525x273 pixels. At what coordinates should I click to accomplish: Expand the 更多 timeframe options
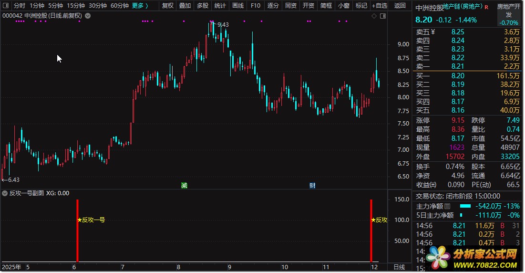click(x=140, y=6)
